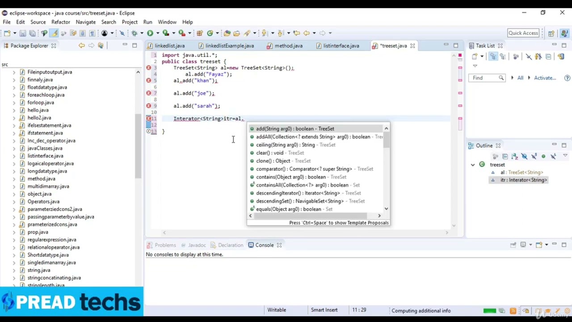572x322 pixels.
Task: Click Open Perspective icon beside Quick Access
Action: (x=551, y=33)
